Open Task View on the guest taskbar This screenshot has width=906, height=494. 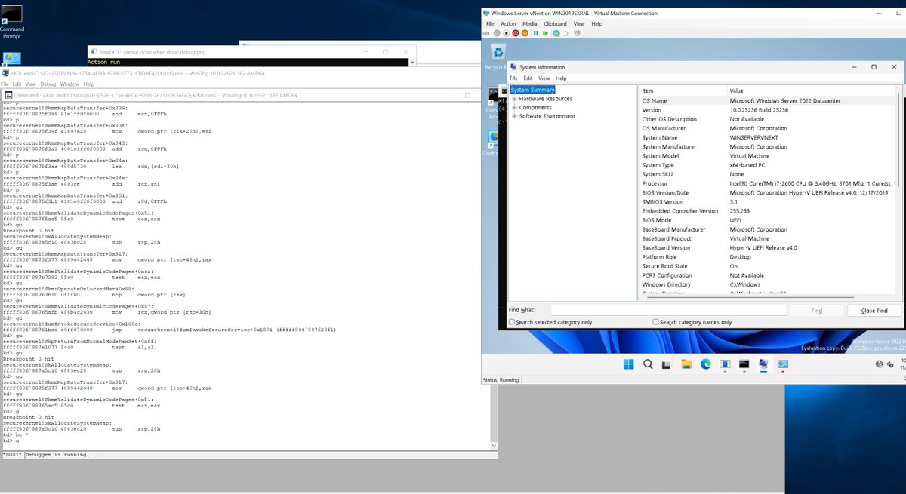[667, 364]
